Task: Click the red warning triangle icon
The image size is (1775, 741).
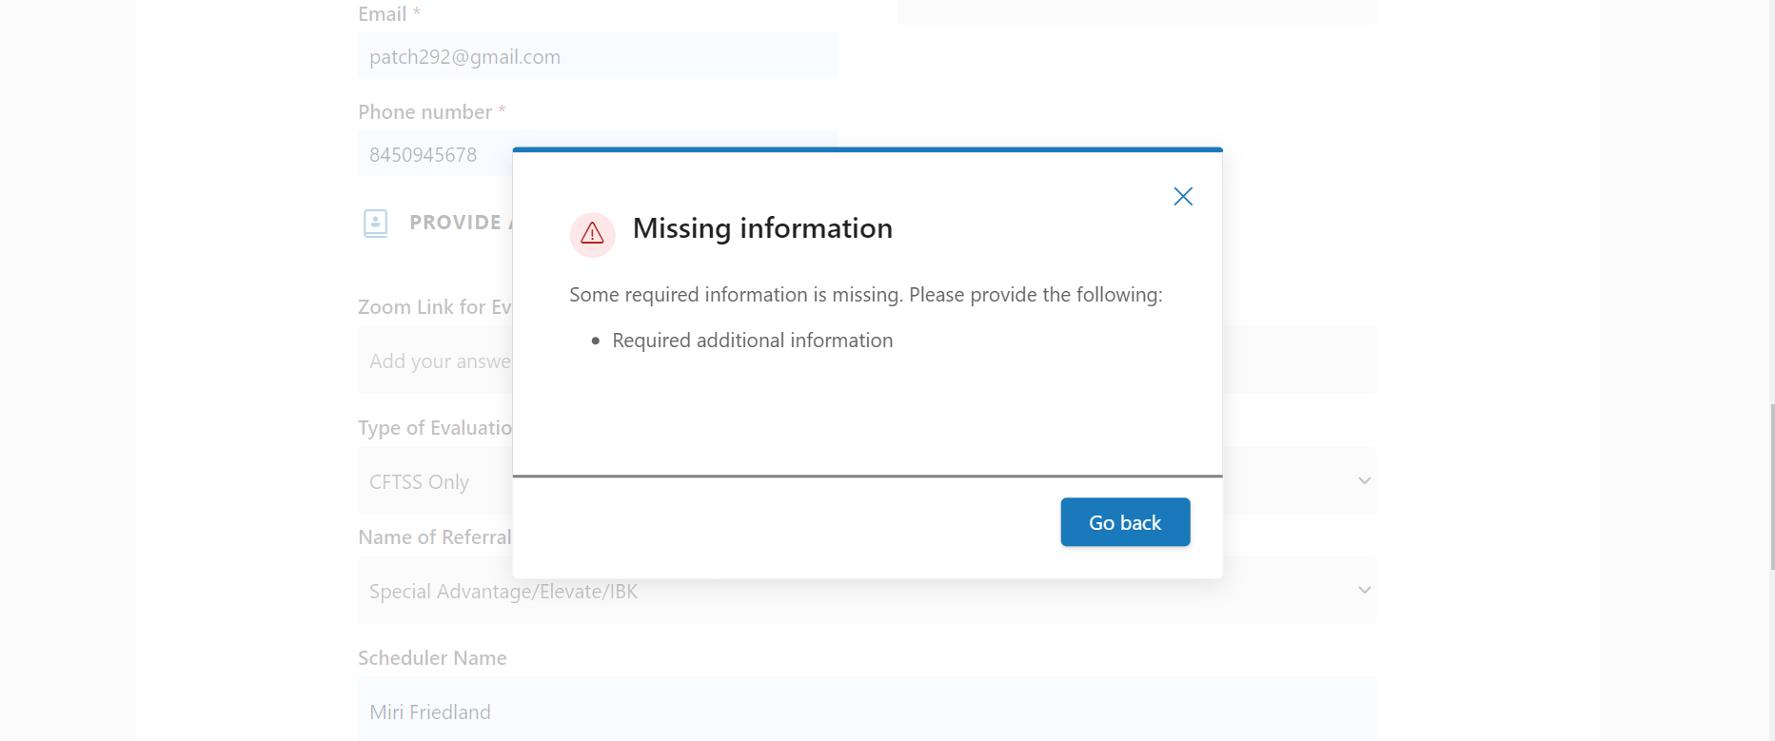Action: coord(592,233)
